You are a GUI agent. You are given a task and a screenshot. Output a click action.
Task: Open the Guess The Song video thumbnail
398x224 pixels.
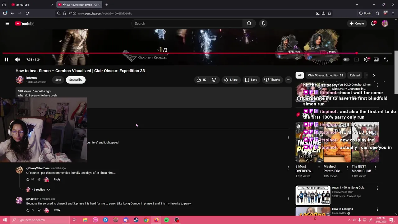(x=313, y=195)
